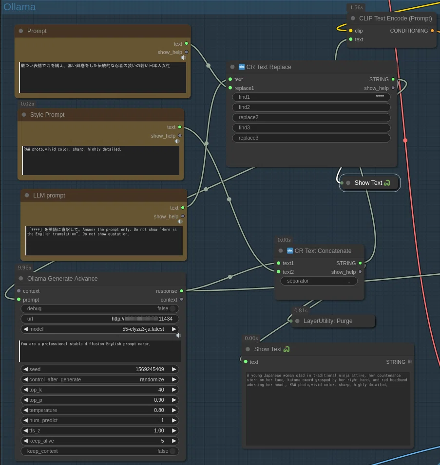This screenshot has width=440, height=465.
Task: Open the control_after_generate randomize combo
Action: point(100,379)
